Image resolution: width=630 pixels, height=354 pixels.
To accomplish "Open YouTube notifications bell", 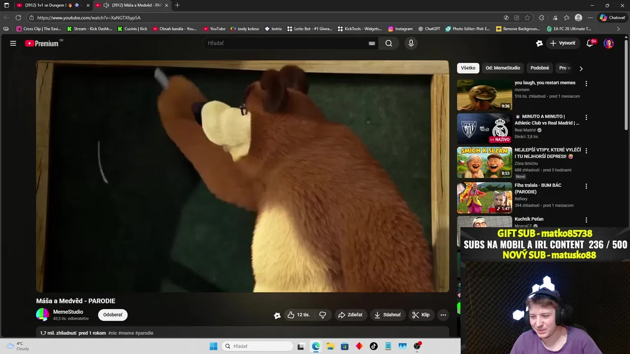I will 590,43.
